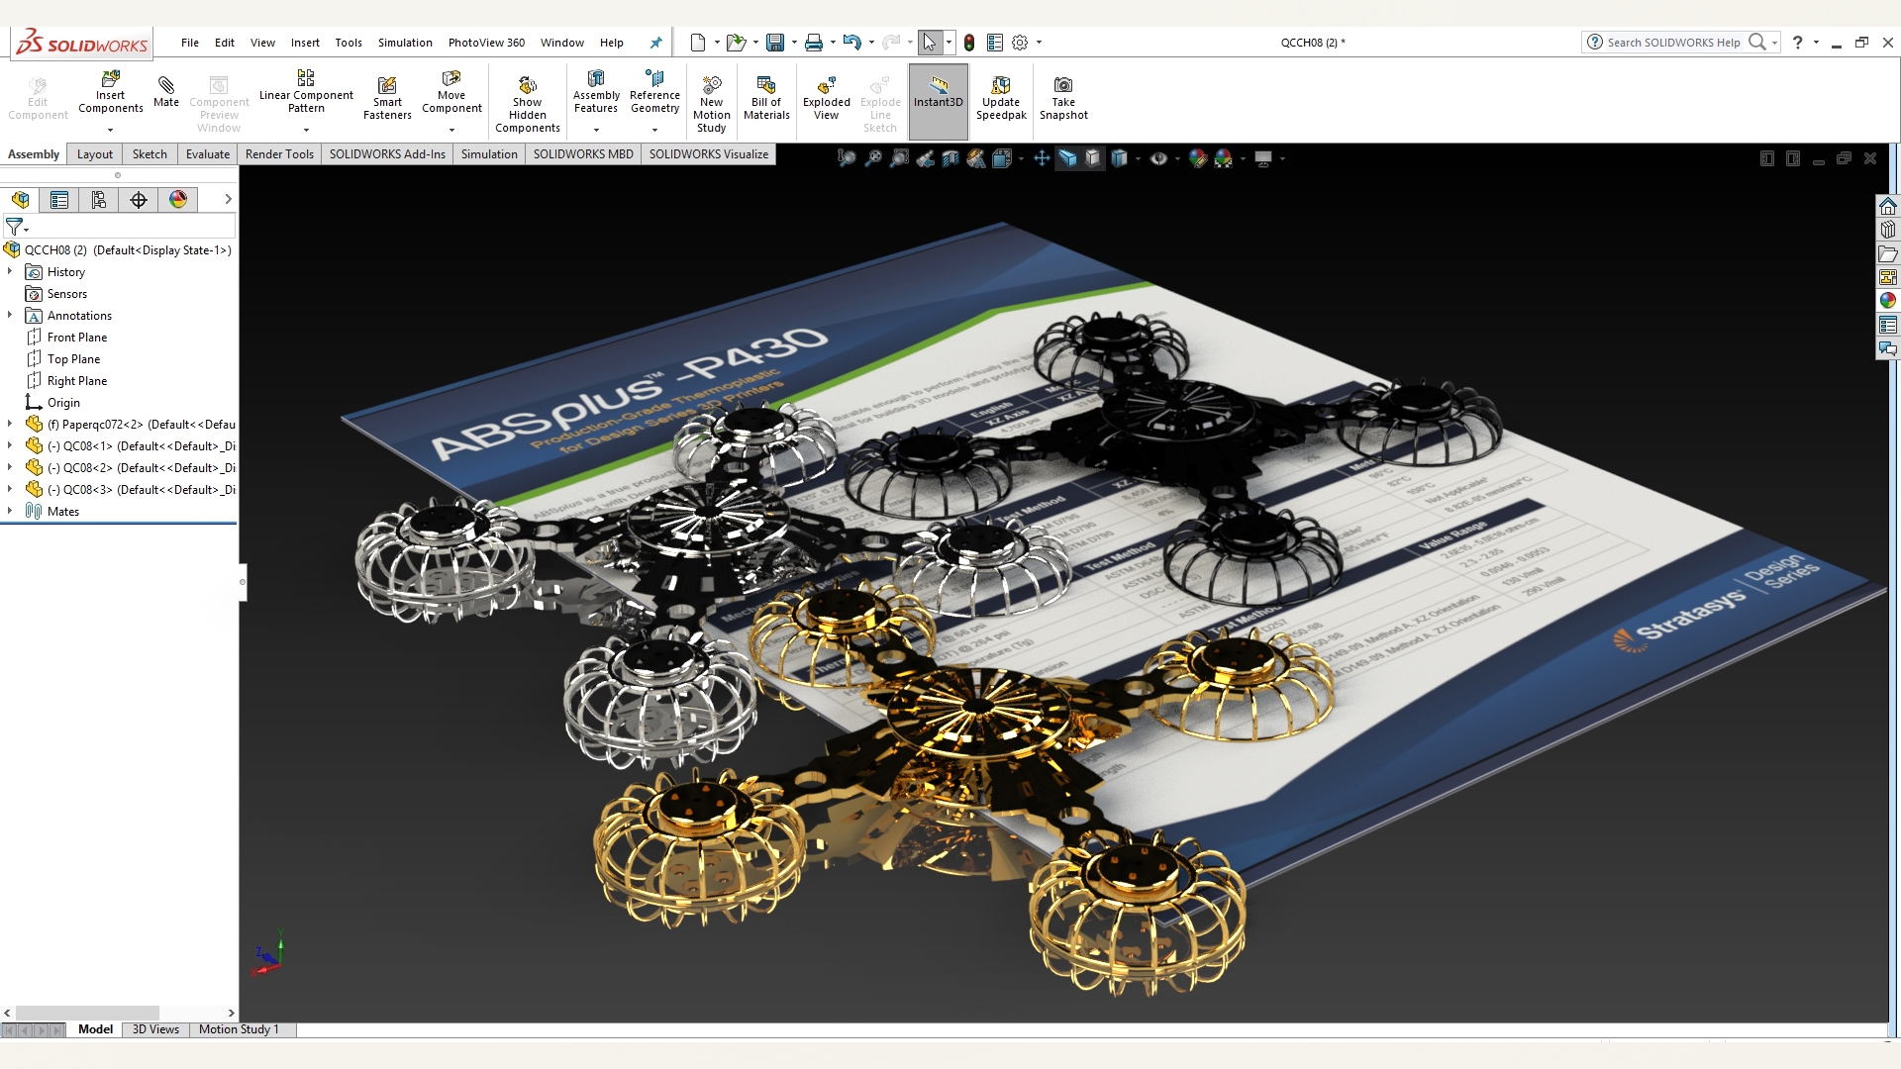Screen dimensions: 1901x1069
Task: Click Exploded View tool
Action: point(827,98)
